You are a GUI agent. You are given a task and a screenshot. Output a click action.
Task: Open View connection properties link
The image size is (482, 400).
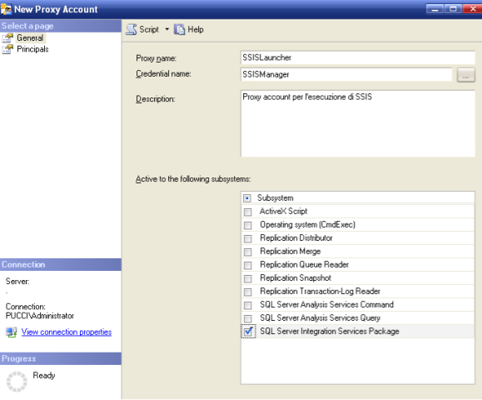coord(67,332)
